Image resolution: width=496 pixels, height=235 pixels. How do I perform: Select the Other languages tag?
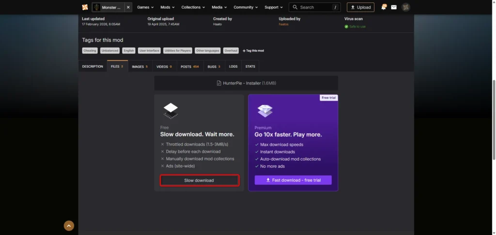coord(207,51)
